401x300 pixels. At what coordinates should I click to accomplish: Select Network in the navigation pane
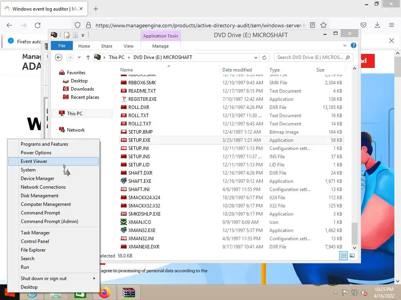(76, 130)
